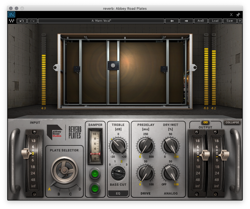Click the TREBLE knob
Viewport: 250px width, 209px height.
(118, 146)
